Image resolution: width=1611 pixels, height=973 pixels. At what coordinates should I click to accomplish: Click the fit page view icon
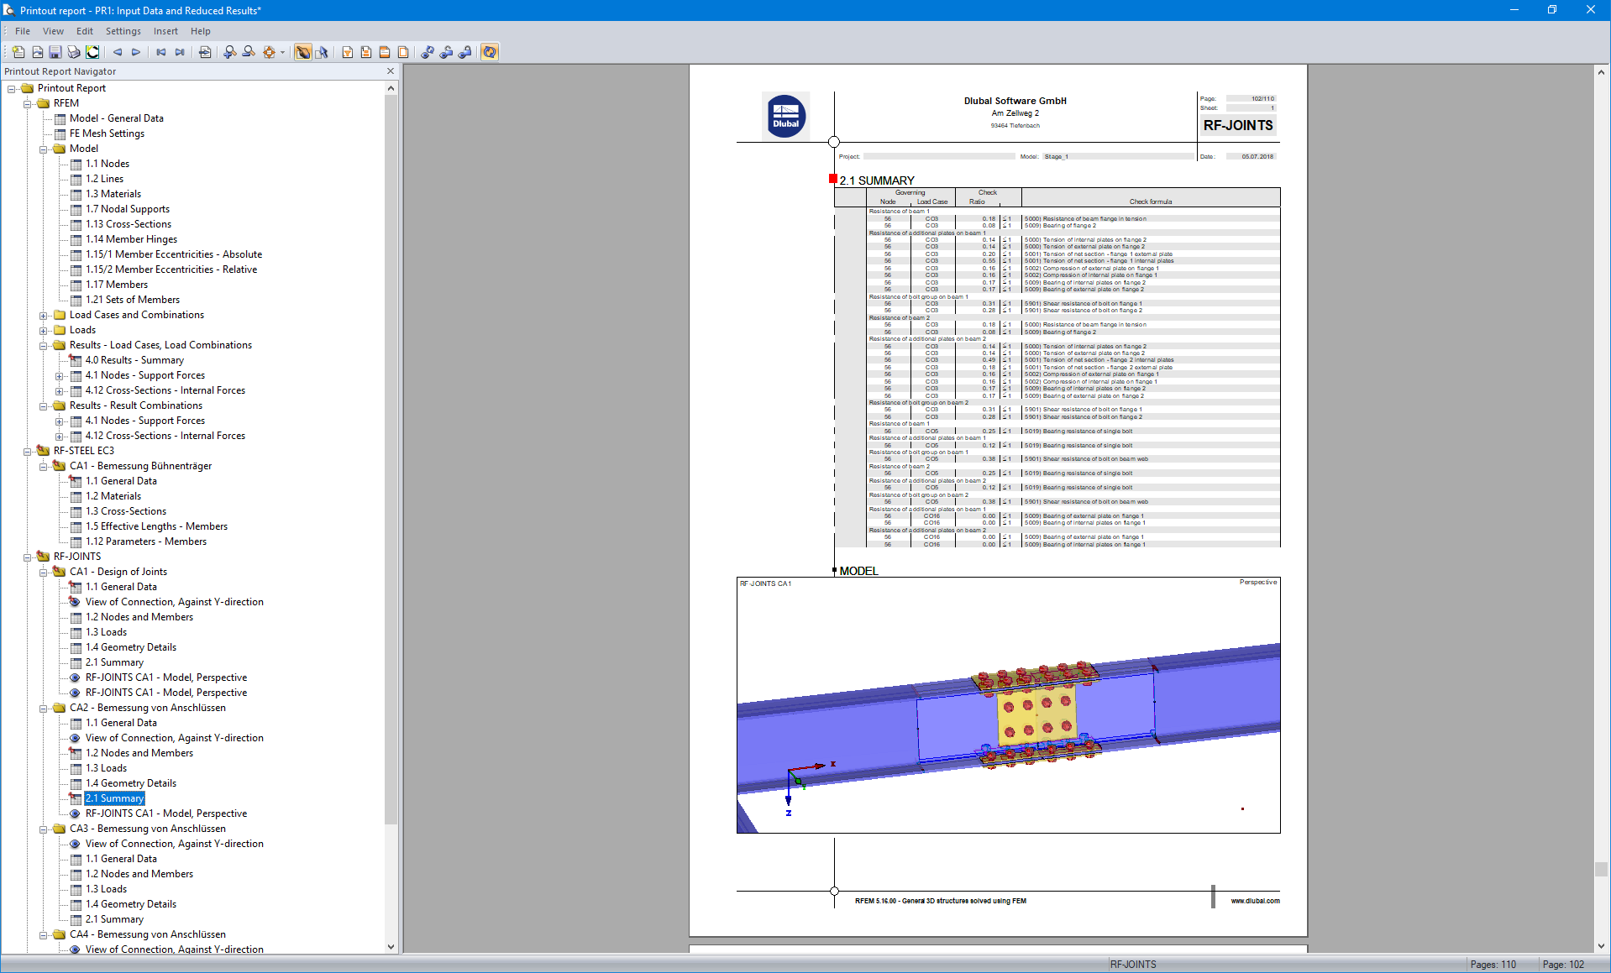tap(269, 52)
